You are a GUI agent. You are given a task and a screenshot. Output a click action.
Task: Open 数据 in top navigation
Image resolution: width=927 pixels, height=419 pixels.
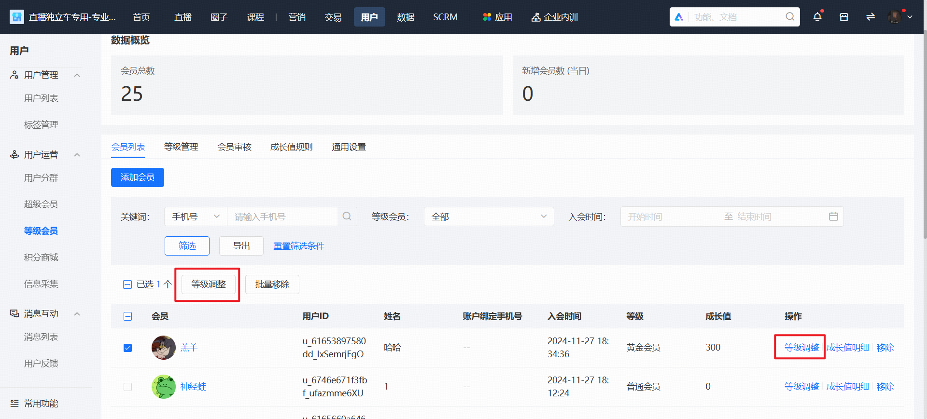click(406, 17)
